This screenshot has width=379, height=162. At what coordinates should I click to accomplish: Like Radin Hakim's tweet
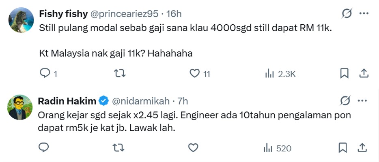click(x=194, y=148)
